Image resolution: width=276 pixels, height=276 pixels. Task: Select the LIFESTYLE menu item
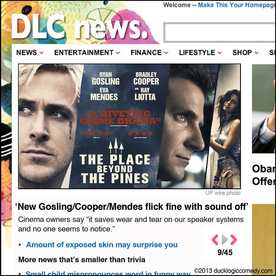pyautogui.click(x=197, y=52)
